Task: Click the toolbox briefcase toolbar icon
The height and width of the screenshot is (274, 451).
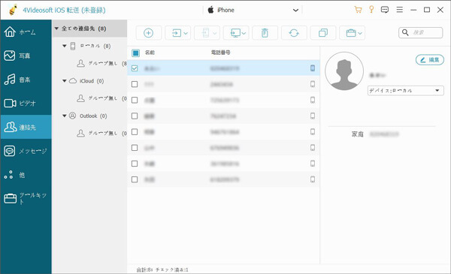Action: pos(350,33)
